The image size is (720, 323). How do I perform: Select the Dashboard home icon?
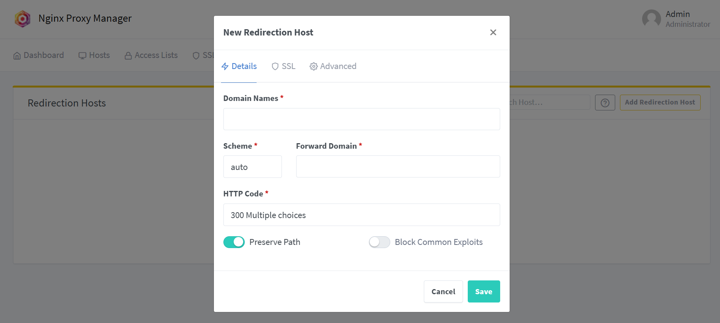point(17,55)
